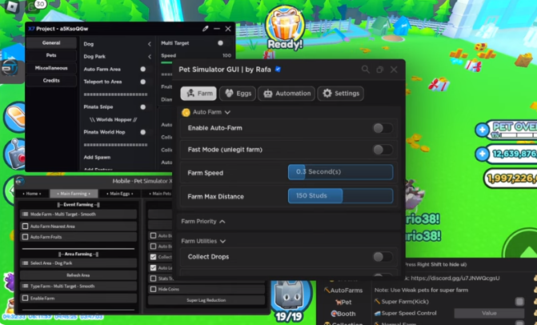Toggle Auto Farm Area in X7 Project
537x325 pixels.
coord(142,69)
